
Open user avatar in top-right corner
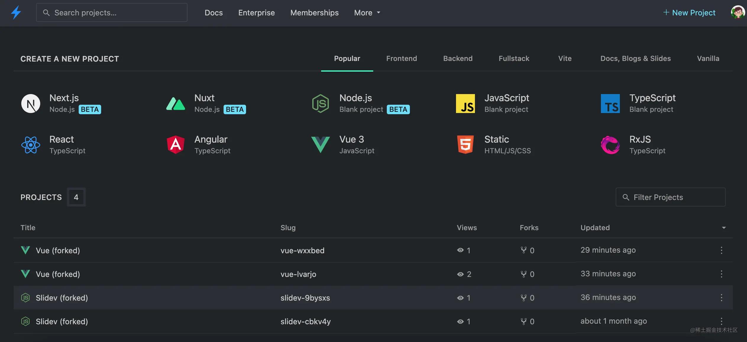738,12
